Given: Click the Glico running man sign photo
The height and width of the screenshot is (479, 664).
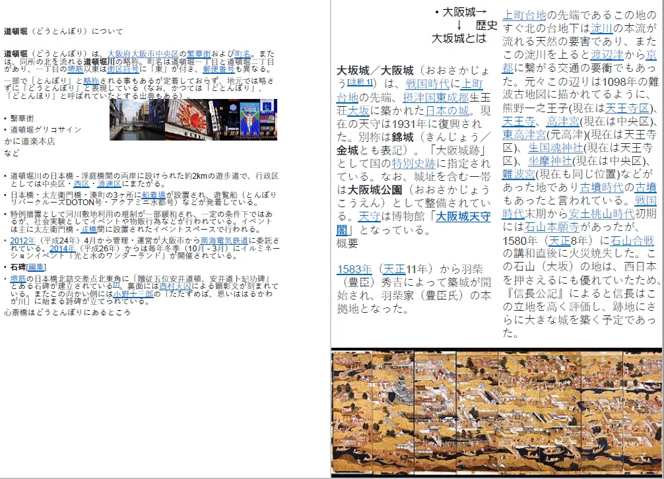Looking at the screenshot, I should pyautogui.click(x=249, y=120).
